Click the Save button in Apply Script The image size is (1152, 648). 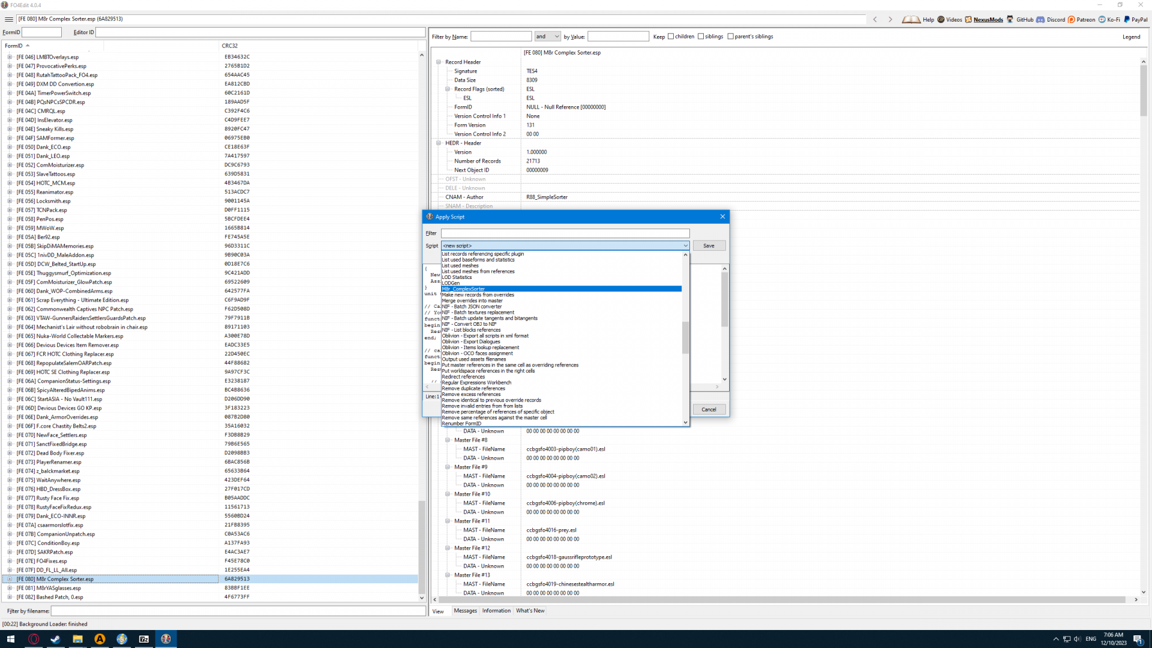709,245
